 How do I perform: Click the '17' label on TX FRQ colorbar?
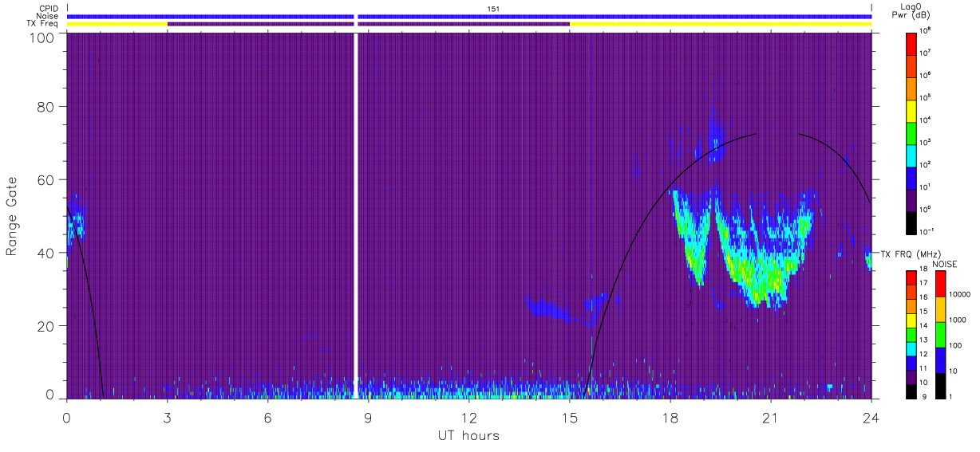pyautogui.click(x=923, y=282)
